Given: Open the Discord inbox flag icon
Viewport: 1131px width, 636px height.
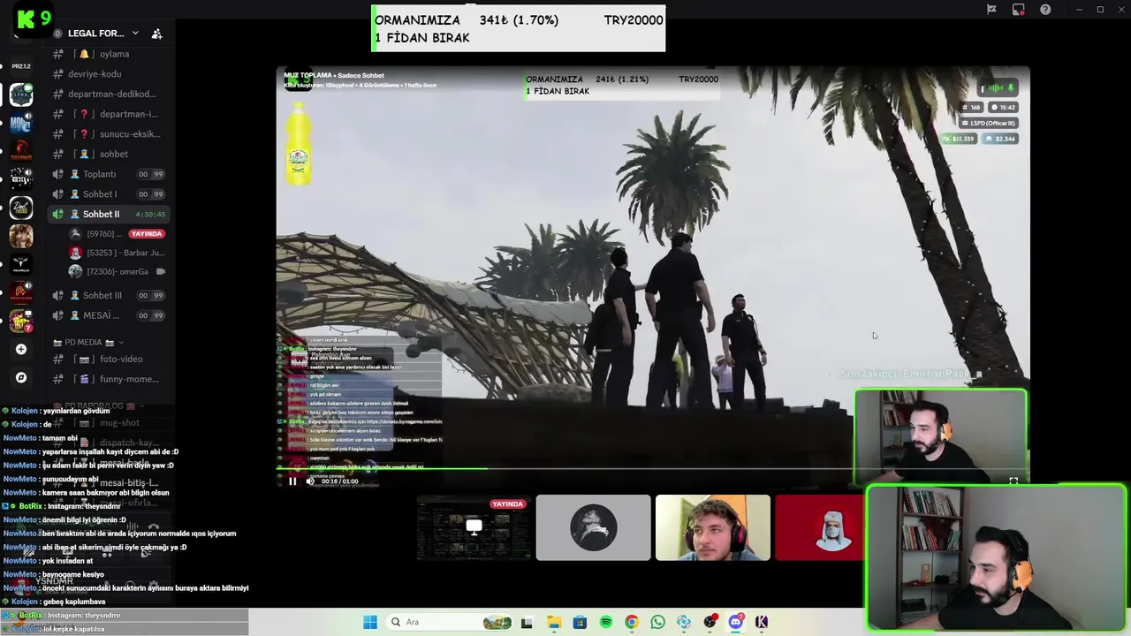Looking at the screenshot, I should pyautogui.click(x=991, y=10).
